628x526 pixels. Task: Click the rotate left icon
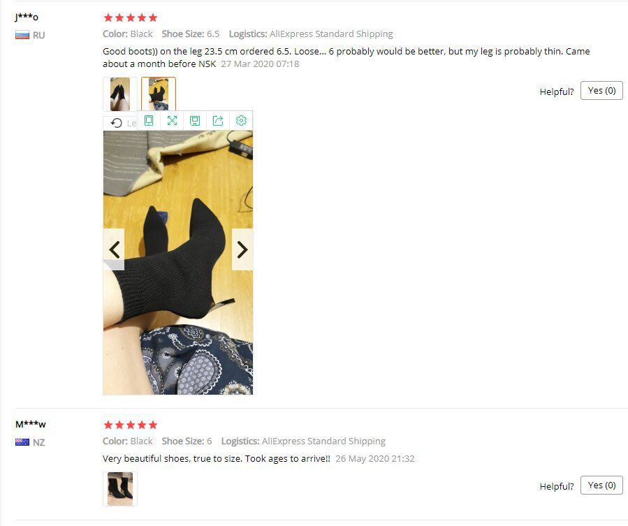tap(117, 123)
